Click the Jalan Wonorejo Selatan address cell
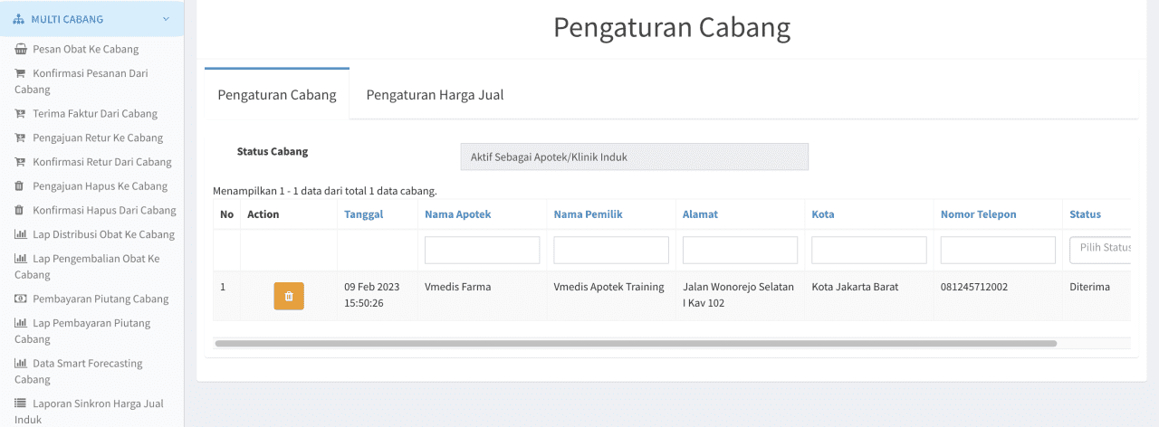 pos(738,295)
